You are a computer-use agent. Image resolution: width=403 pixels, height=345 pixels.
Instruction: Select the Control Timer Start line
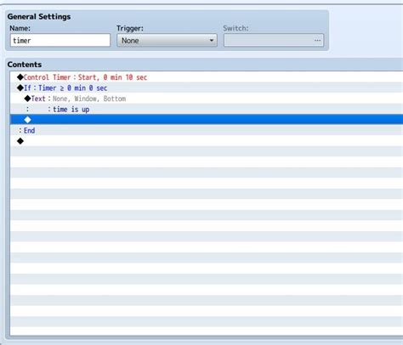[207, 77]
